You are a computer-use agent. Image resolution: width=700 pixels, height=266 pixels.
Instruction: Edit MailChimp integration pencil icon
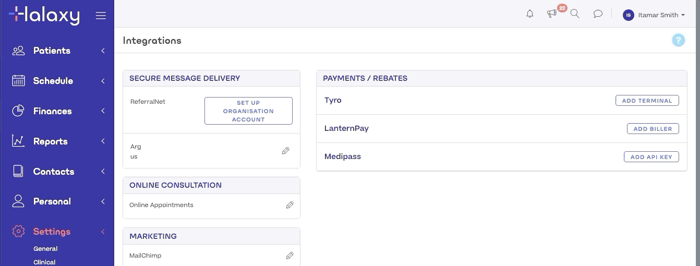pos(289,256)
